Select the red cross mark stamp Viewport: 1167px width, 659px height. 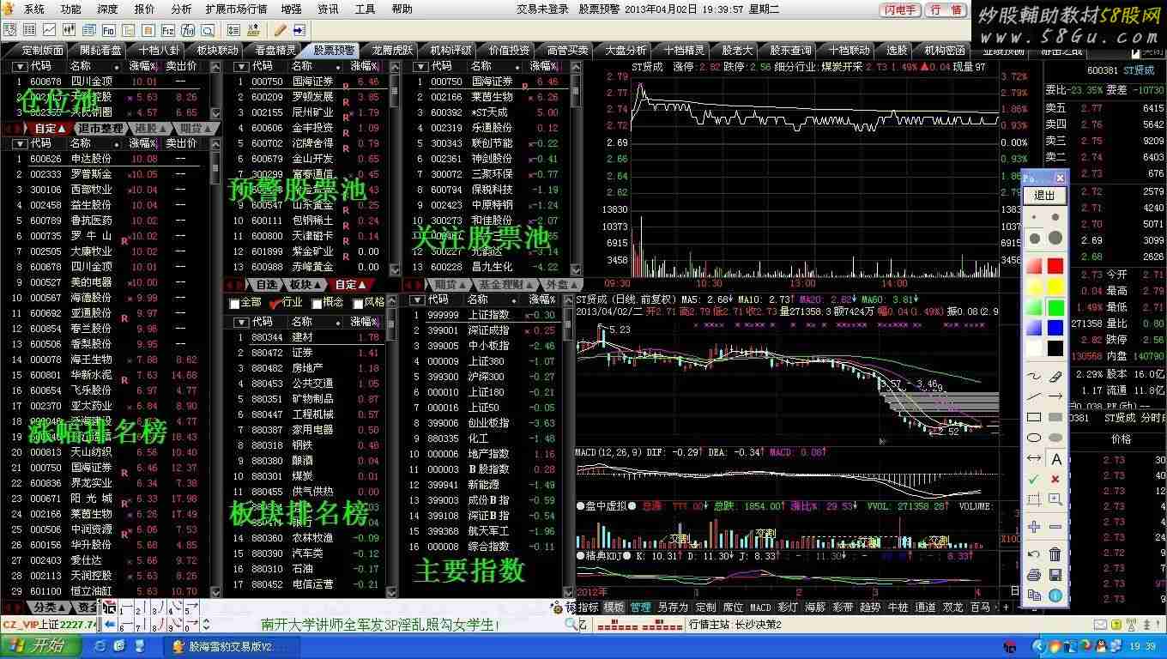1055,479
